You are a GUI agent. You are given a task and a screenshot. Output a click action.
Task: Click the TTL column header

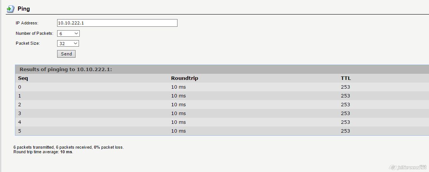[x=345, y=78]
